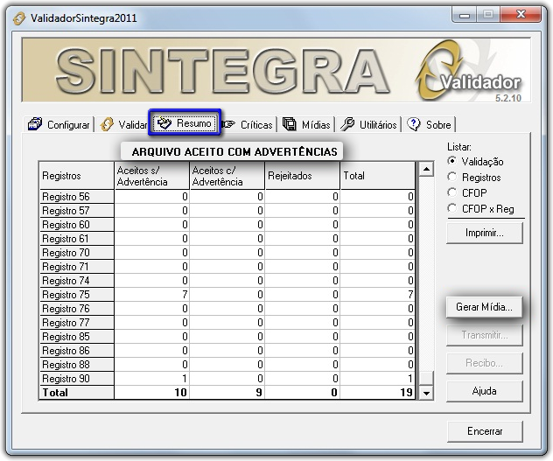Click the table scrollbar down arrow
The width and height of the screenshot is (553, 461).
click(426, 393)
